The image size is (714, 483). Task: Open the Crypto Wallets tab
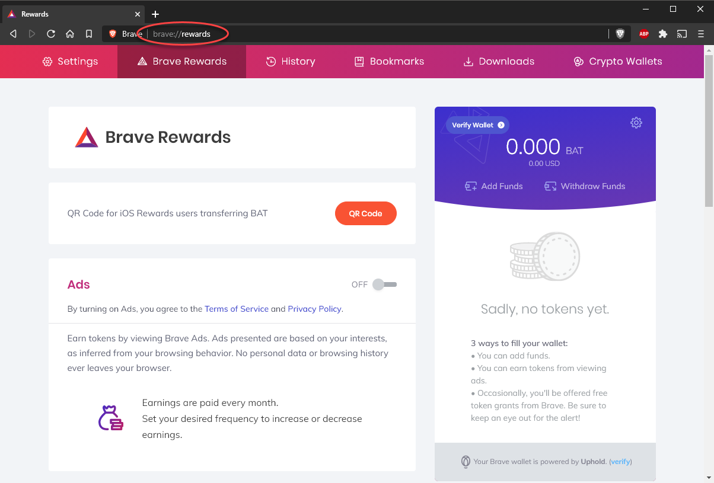click(x=617, y=61)
